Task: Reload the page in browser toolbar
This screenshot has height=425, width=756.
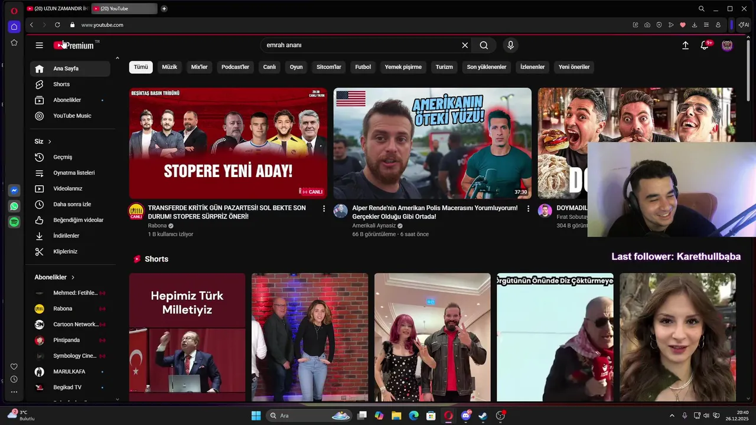Action: point(57,25)
